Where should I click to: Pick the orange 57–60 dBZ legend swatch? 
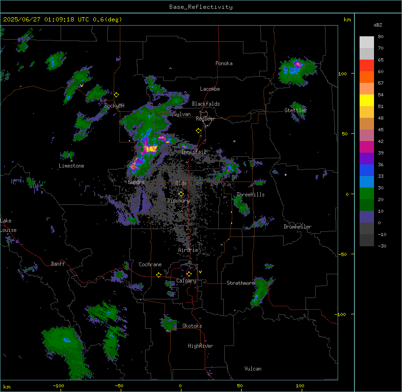tap(367, 77)
